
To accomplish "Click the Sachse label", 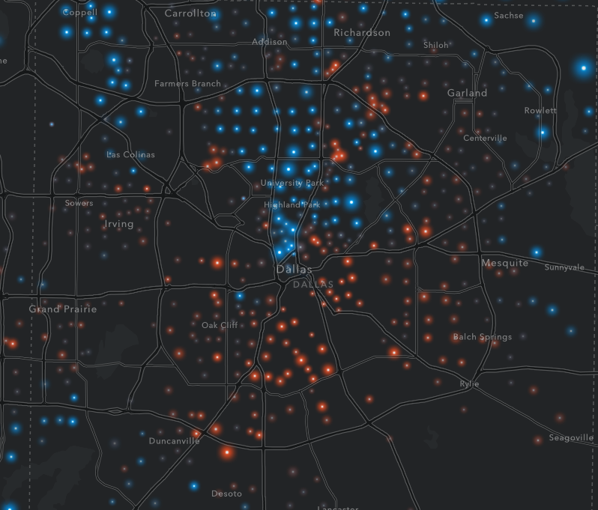I will 508,16.
